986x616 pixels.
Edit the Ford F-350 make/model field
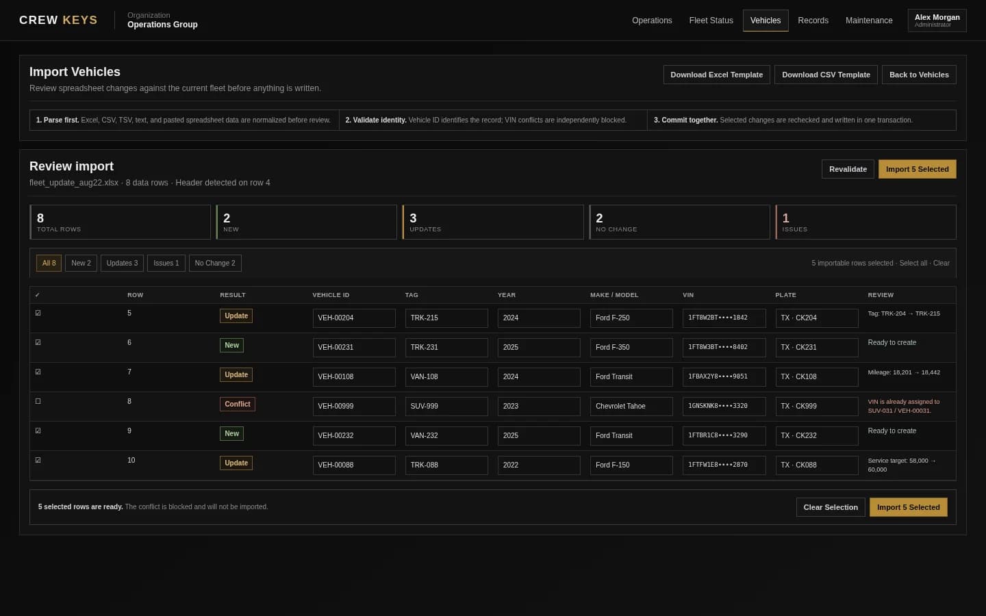[x=631, y=348]
